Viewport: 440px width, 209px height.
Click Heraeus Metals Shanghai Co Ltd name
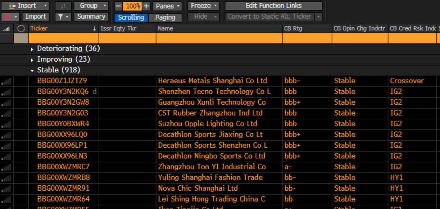pyautogui.click(x=213, y=81)
